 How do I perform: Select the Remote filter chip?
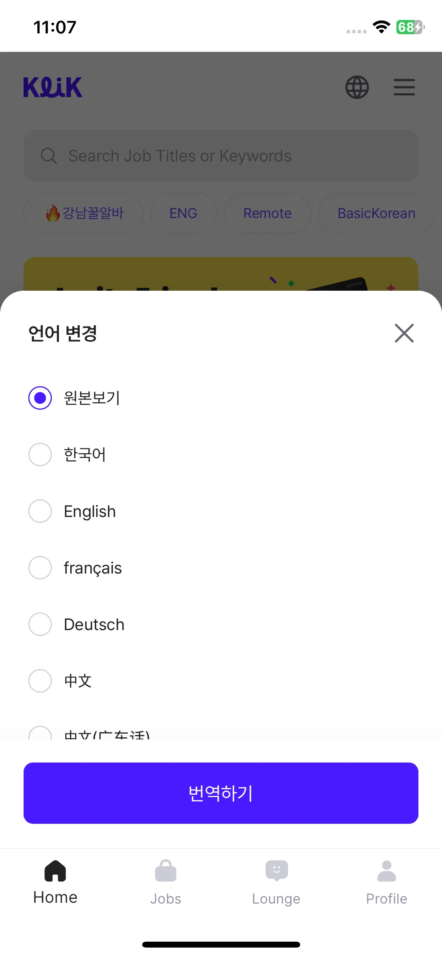pos(267,213)
